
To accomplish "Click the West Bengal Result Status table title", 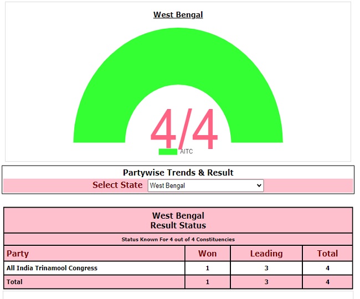I will [x=178, y=220].
